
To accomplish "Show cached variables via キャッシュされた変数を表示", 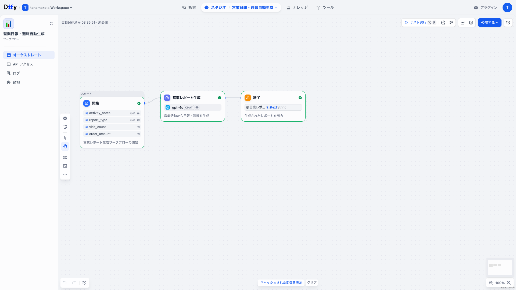I will (x=281, y=282).
